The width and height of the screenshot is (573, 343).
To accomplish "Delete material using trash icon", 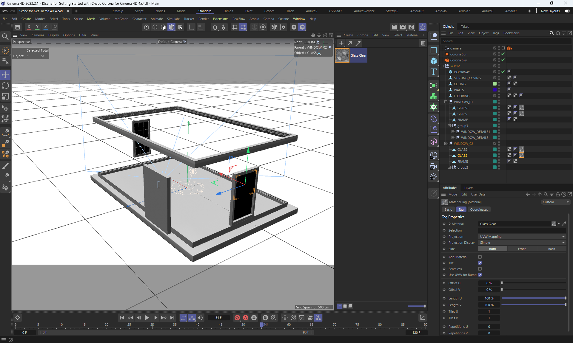I will [x=423, y=43].
